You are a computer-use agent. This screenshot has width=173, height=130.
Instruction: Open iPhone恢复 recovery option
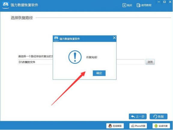tap(138, 126)
